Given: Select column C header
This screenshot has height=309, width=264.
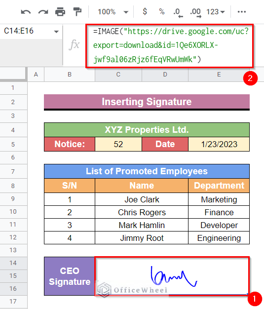Looking at the screenshot, I should [118, 75].
